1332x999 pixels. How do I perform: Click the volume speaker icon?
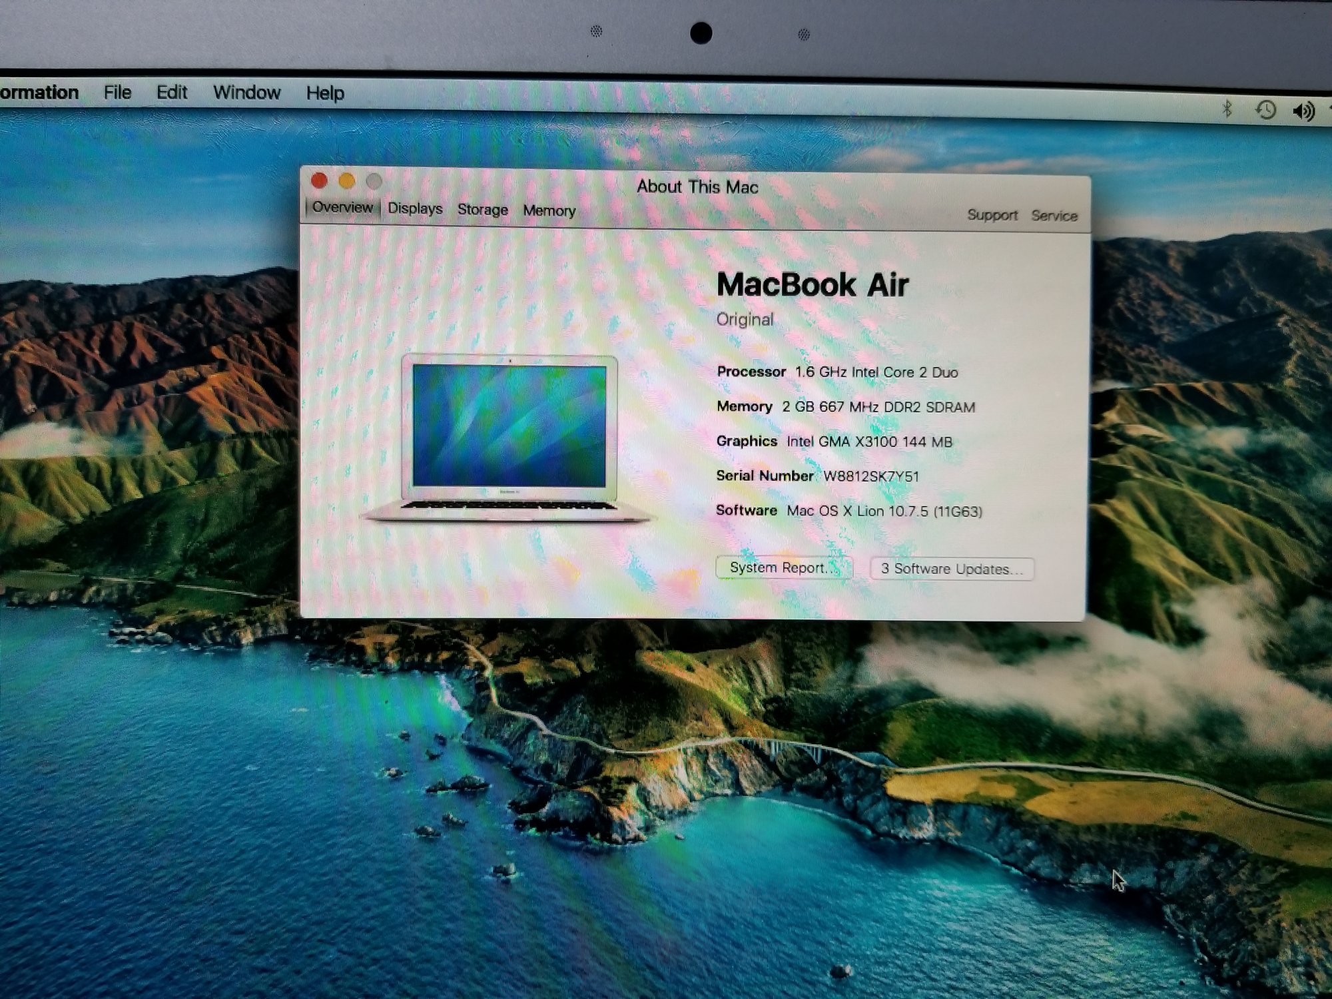1303,111
